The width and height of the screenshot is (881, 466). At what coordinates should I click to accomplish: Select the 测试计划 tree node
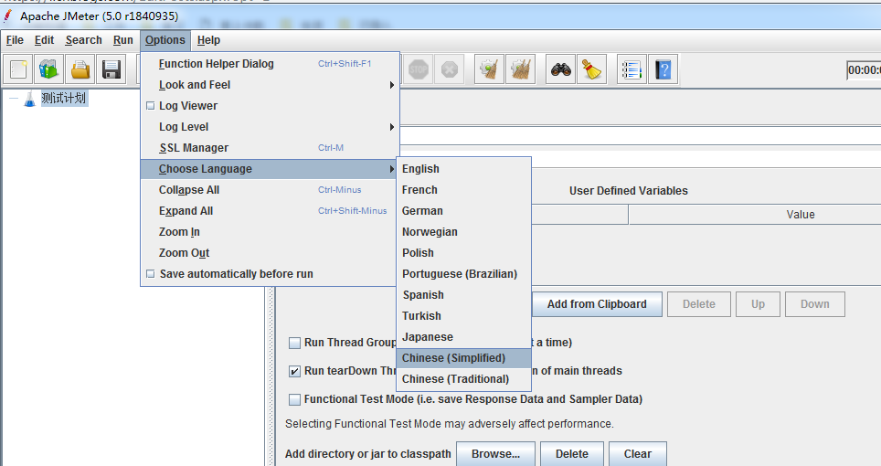[x=63, y=99]
